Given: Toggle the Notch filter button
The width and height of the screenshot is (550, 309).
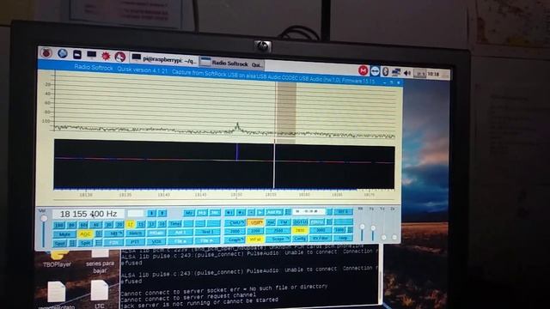Looking at the screenshot, I should (x=136, y=233).
